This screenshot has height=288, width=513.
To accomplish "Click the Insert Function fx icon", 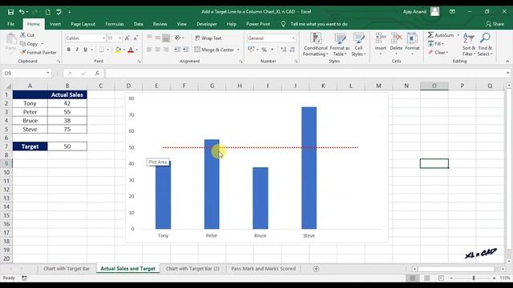I will point(97,73).
